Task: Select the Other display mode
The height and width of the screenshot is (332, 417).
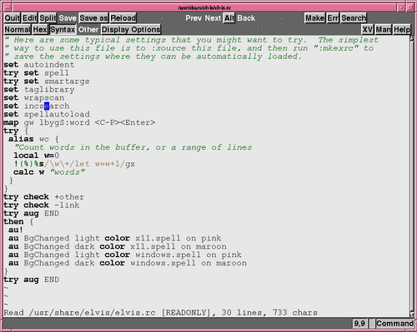Action: tap(88, 29)
